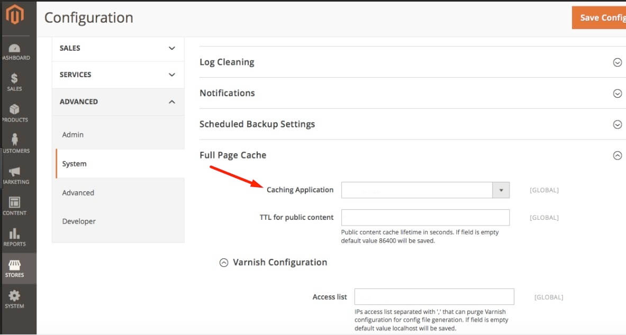This screenshot has height=335, width=626.
Task: Click the Access list input field
Action: pos(434,297)
